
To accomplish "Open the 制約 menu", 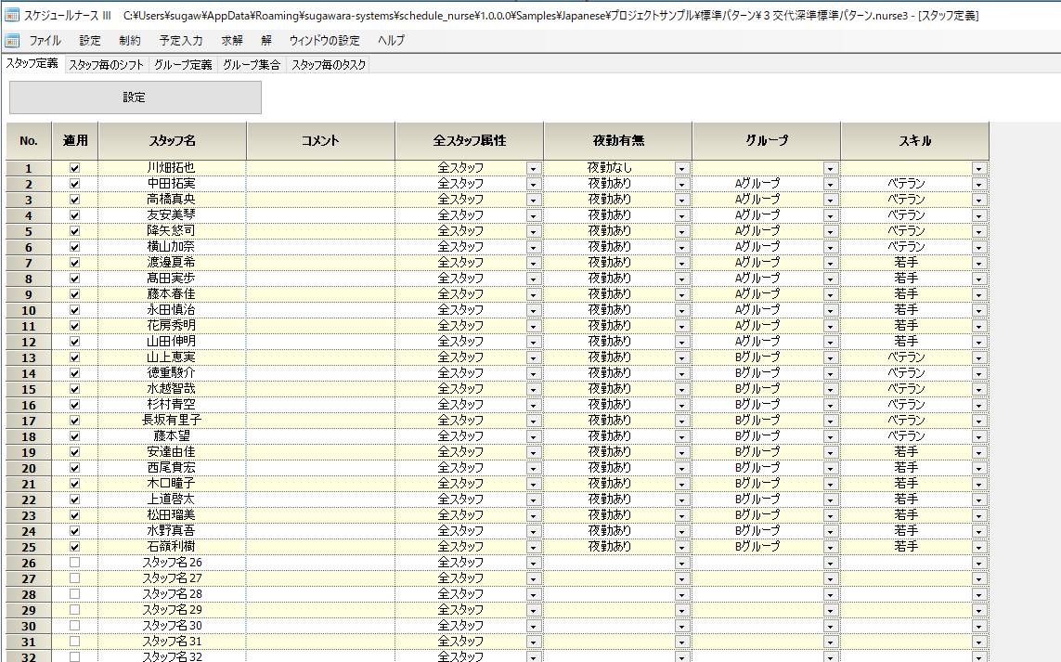I will 129,41.
